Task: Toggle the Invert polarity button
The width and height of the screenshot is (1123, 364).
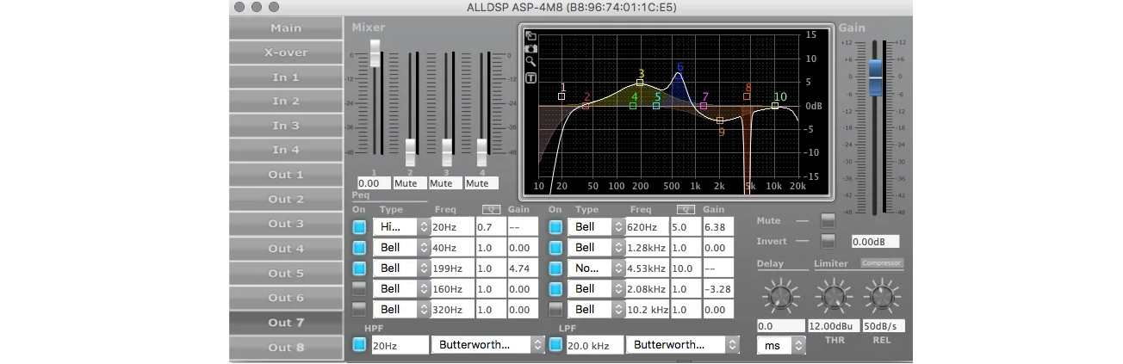Action: pos(828,241)
